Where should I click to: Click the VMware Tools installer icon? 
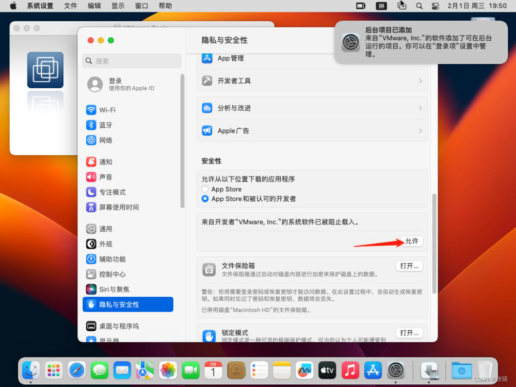click(45, 70)
